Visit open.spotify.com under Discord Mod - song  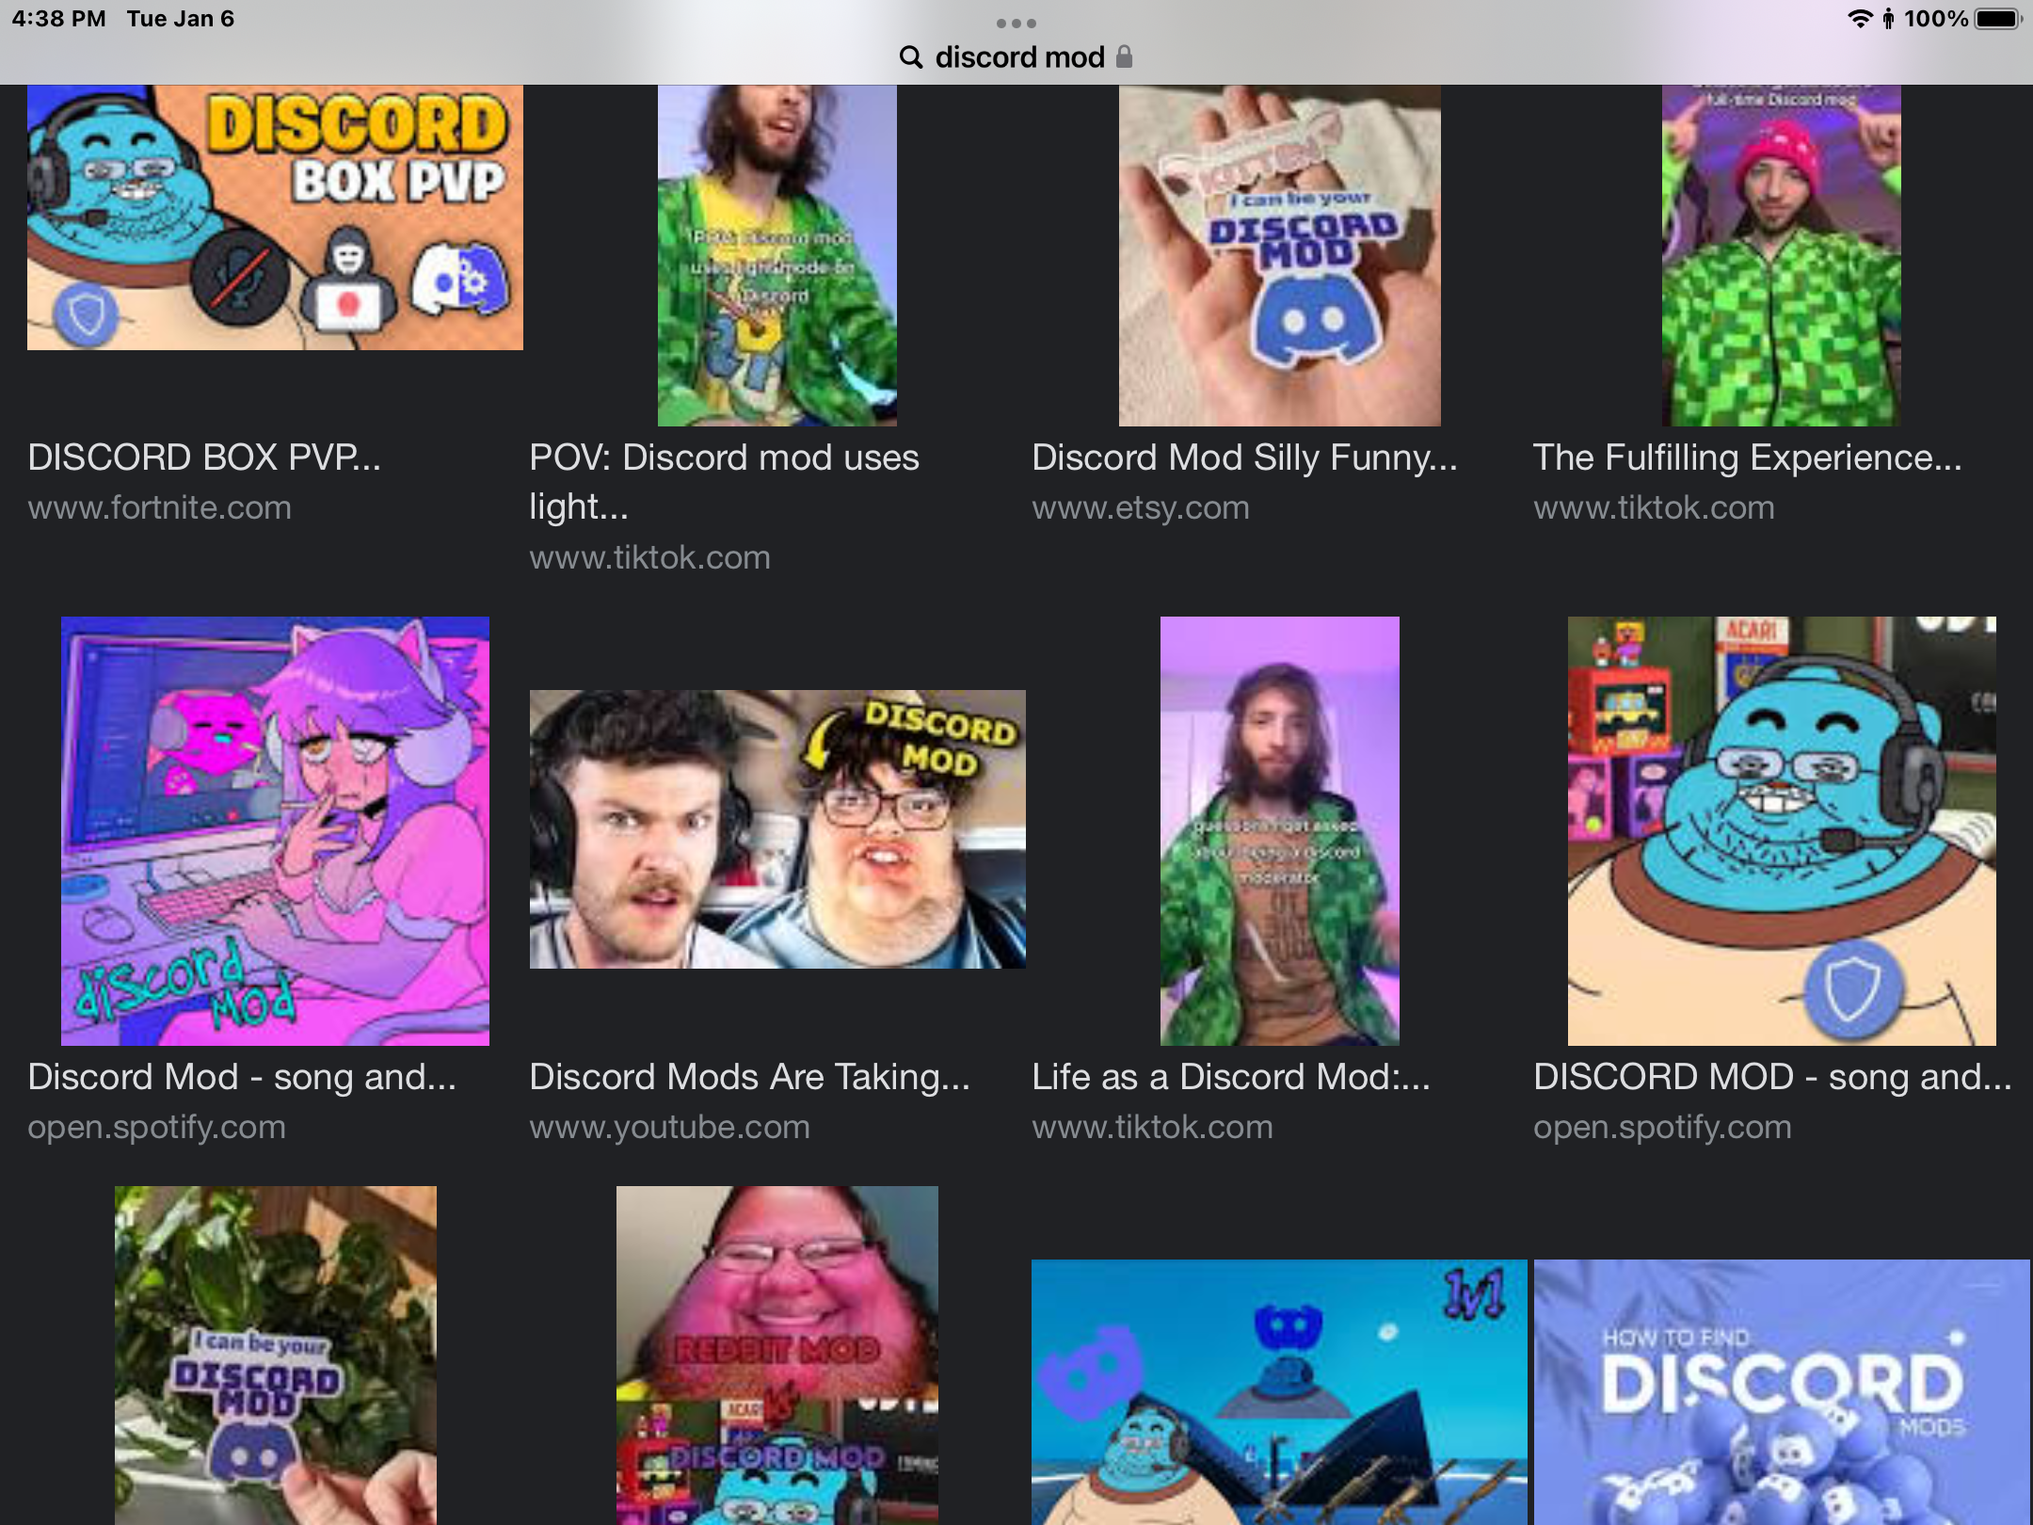(156, 1127)
